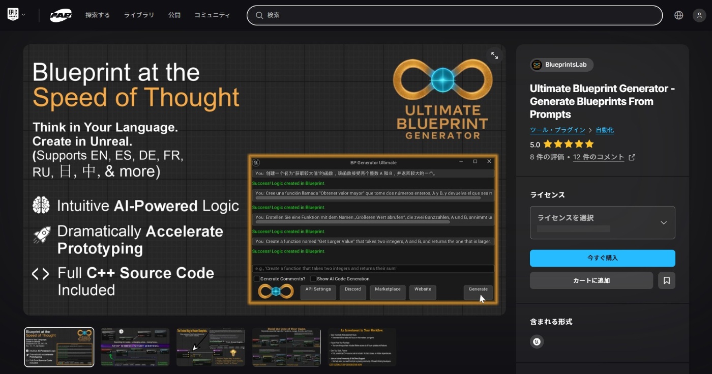Select the second gallery thumbnail with clock
The image size is (712, 374).
[x=135, y=347]
